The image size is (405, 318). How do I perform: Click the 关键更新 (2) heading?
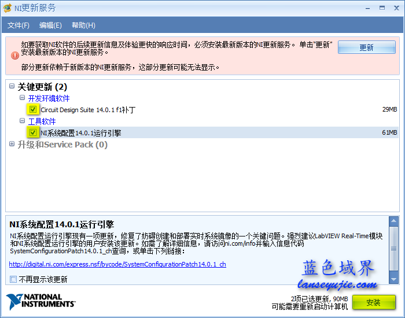[42, 87]
